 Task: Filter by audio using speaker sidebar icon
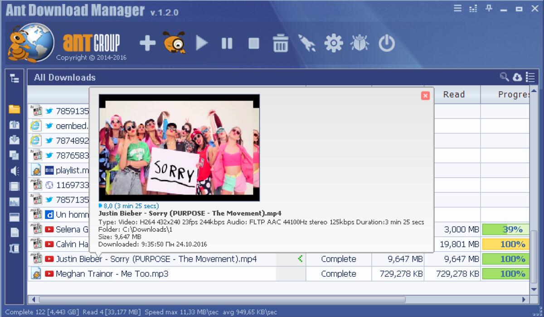(15, 171)
